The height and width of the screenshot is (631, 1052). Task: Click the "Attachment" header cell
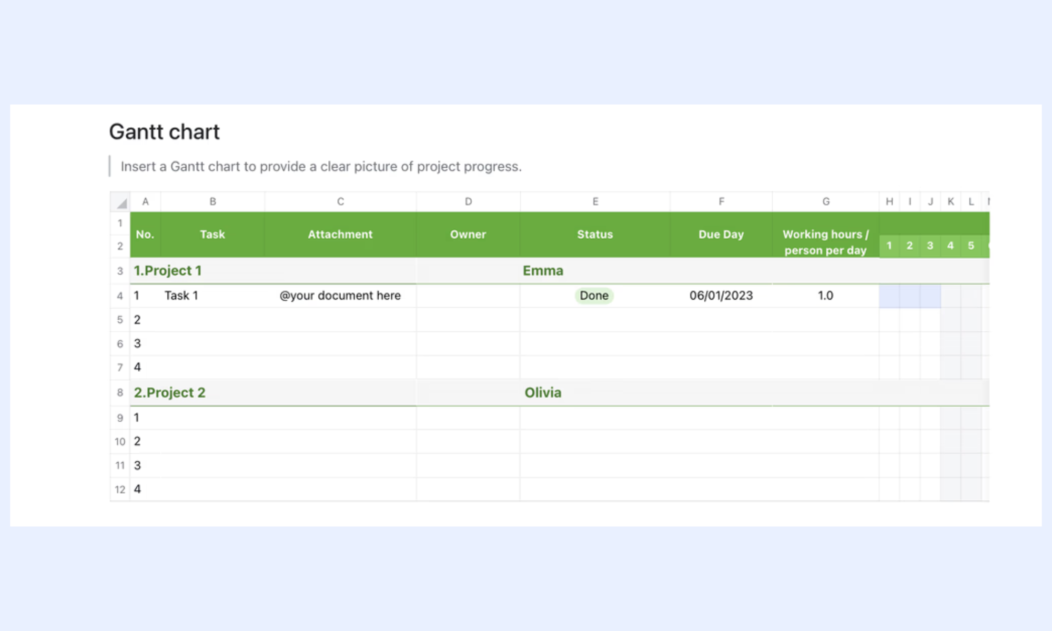click(x=340, y=235)
